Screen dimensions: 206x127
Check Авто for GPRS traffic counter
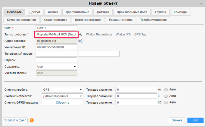click(166, 102)
